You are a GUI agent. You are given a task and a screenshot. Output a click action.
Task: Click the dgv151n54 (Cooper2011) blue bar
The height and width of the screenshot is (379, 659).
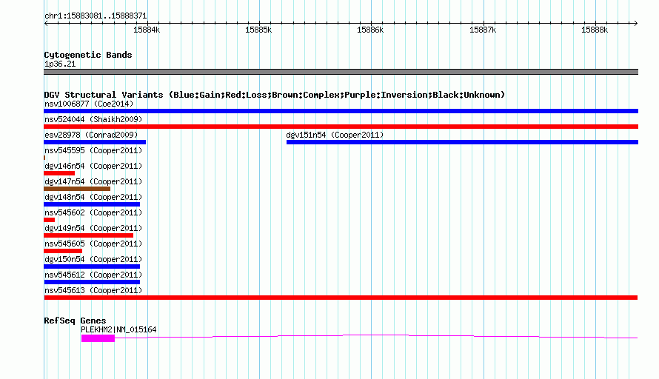[462, 142]
